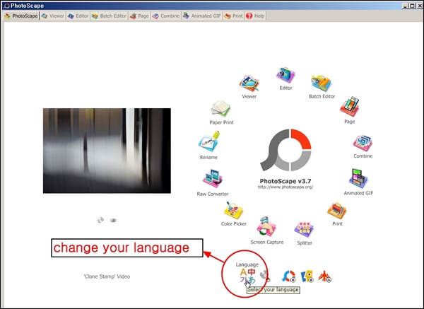The image size is (424, 309).
Task: Open the Animated GIF circle icon
Action: tap(358, 179)
